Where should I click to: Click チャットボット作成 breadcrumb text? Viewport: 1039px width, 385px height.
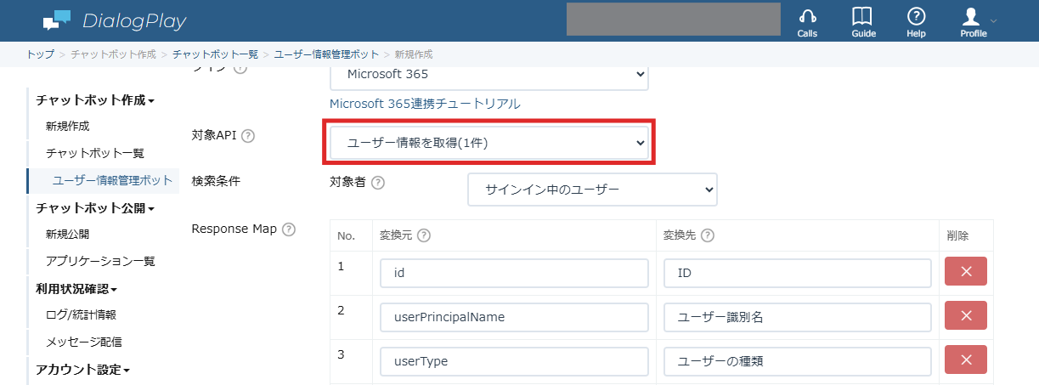click(114, 54)
